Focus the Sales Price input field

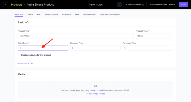coord(43,48)
